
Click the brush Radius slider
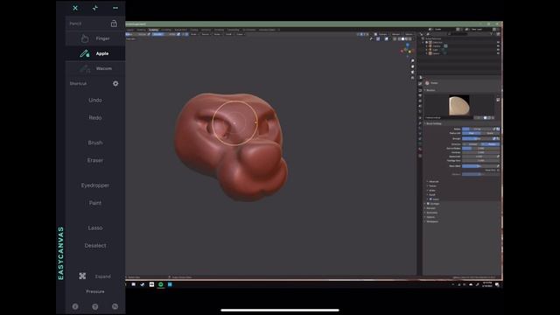coord(477,129)
